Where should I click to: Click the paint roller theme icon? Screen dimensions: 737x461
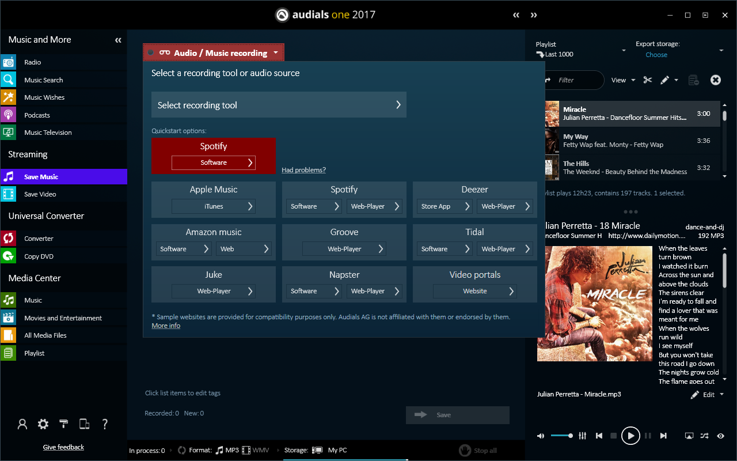tap(64, 424)
